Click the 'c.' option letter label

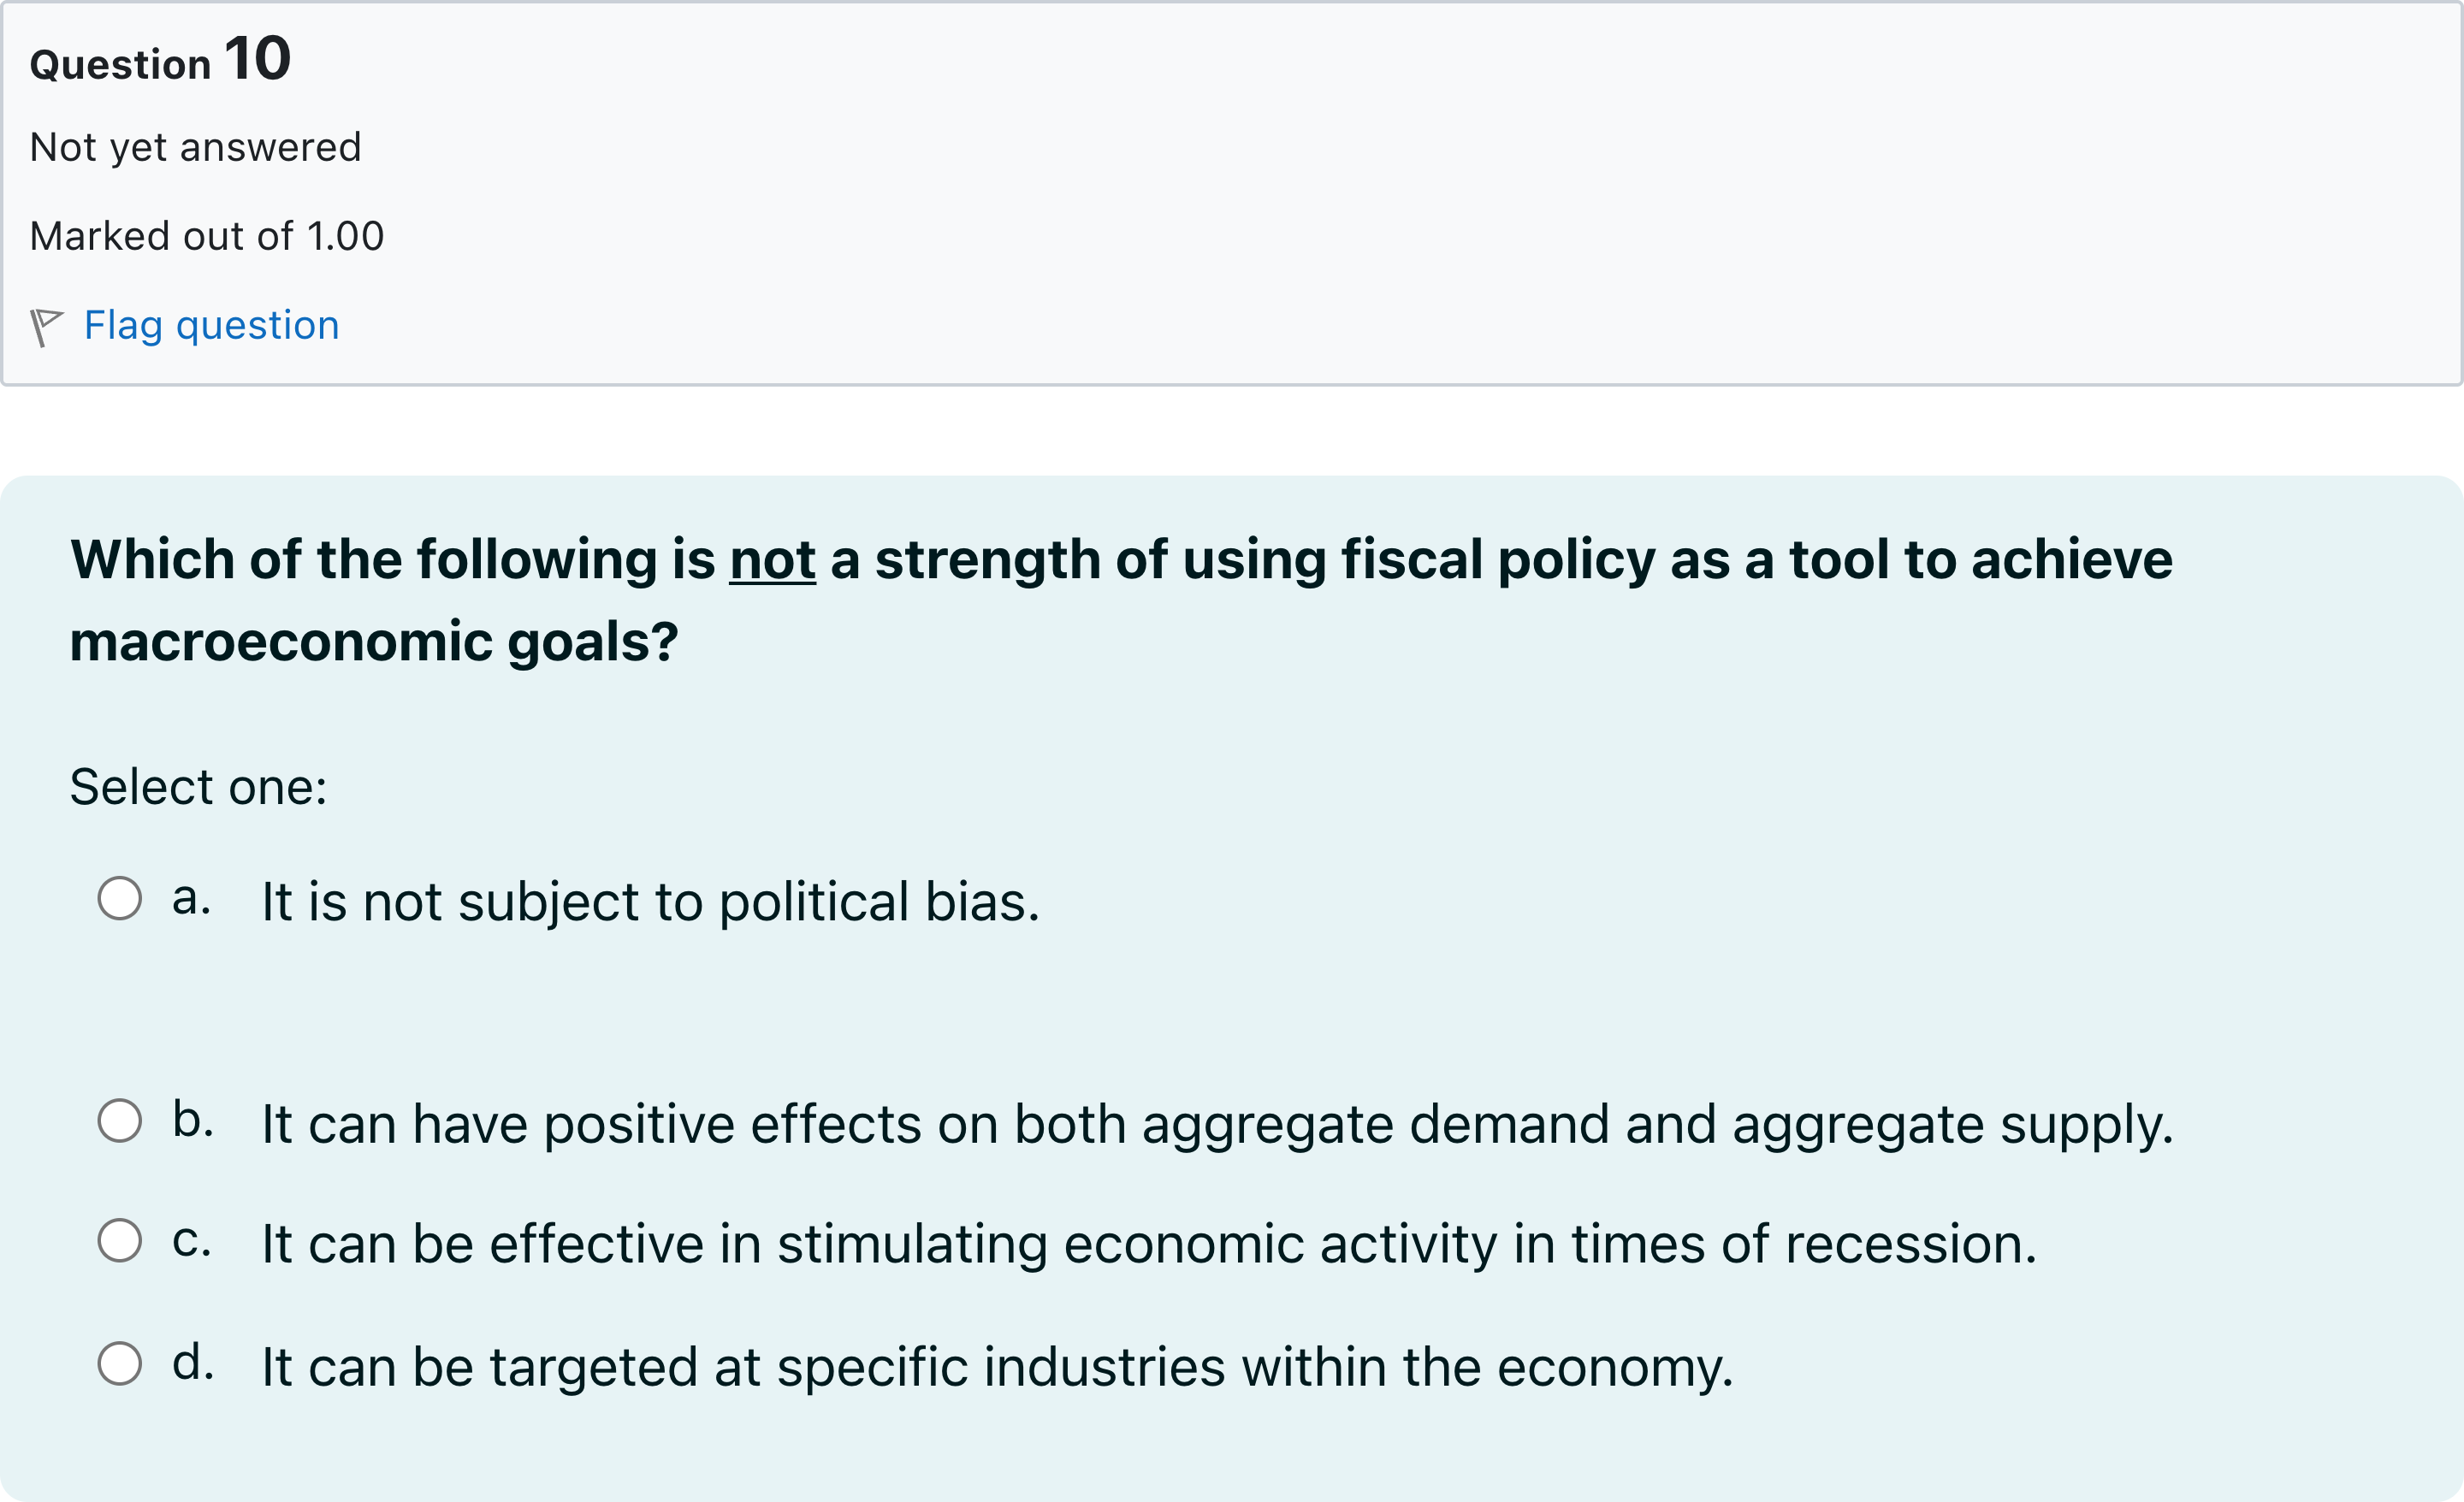pyautogui.click(x=191, y=1240)
